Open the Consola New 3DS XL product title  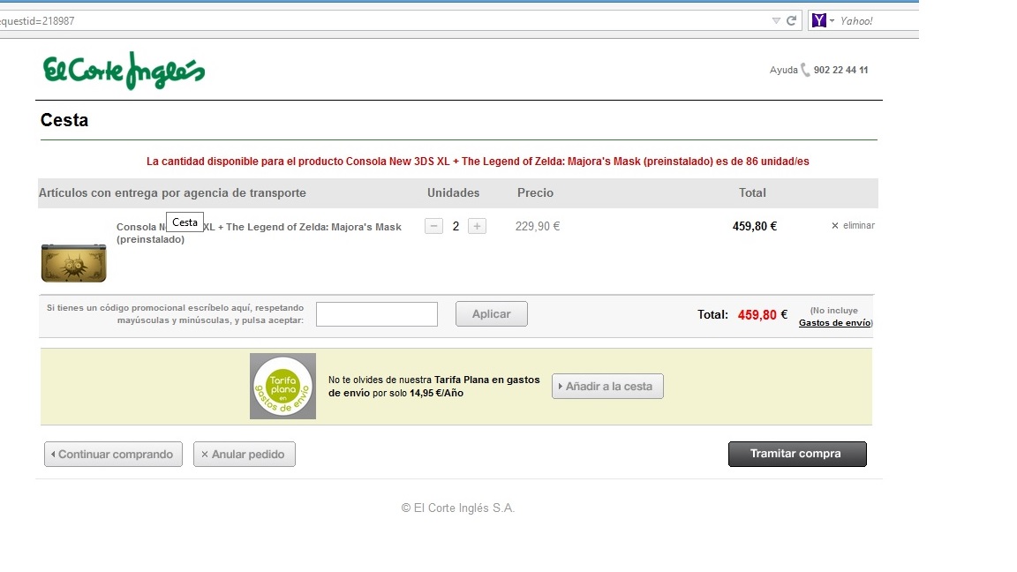pyautogui.click(x=259, y=233)
